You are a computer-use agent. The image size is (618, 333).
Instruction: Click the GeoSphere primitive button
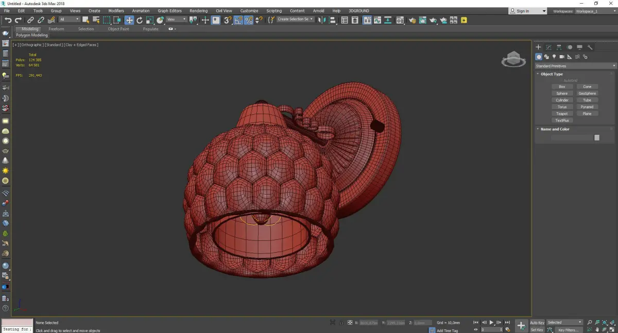587,93
